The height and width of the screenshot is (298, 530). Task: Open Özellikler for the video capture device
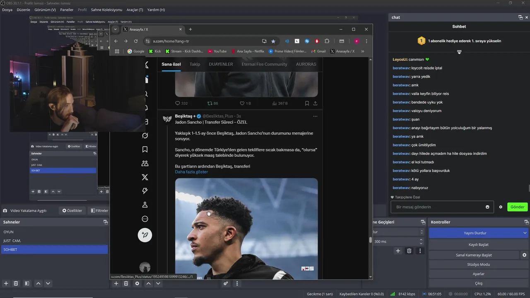point(72,211)
